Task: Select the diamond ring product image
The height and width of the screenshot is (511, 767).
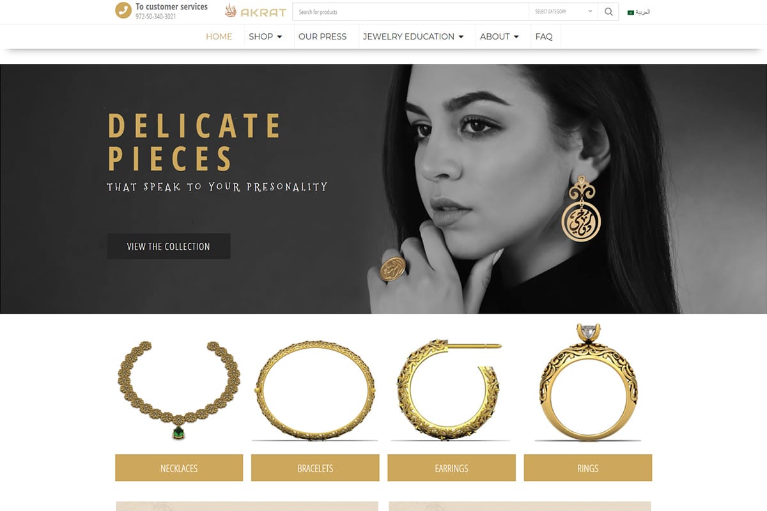Action: click(588, 383)
